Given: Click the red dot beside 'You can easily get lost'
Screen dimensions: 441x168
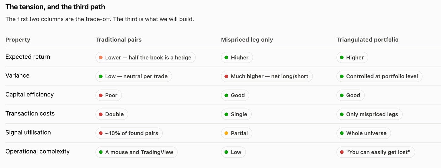Looking at the screenshot, I should 342,152.
